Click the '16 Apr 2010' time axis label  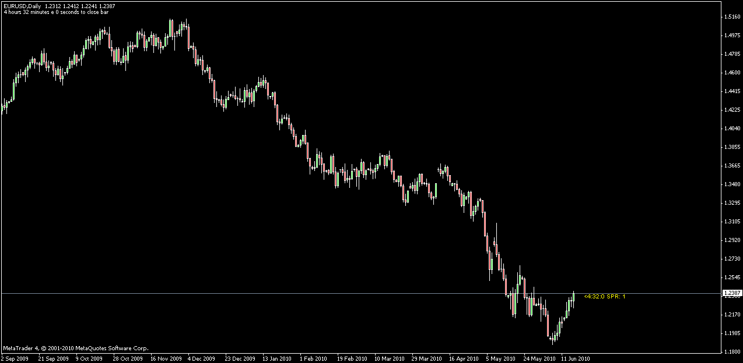click(464, 359)
